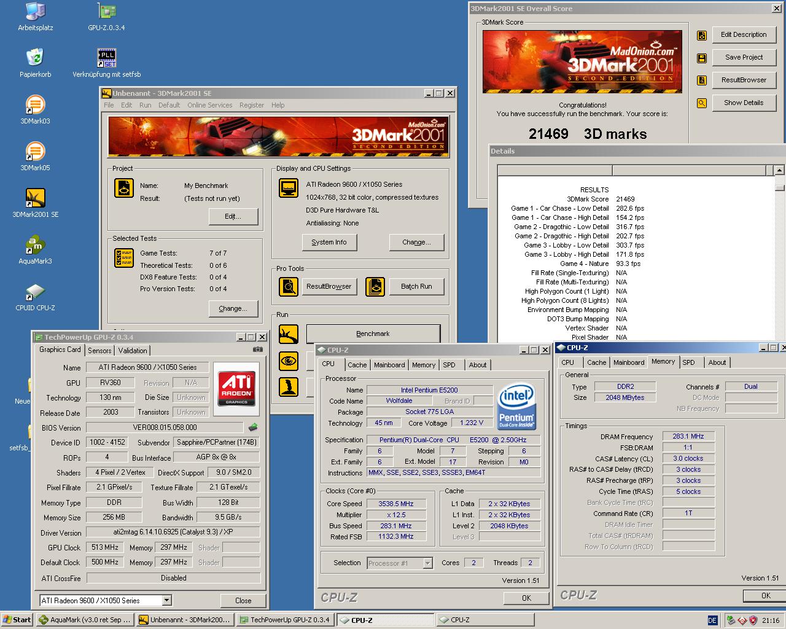Click Change... button under Selected Tests

pyautogui.click(x=233, y=308)
